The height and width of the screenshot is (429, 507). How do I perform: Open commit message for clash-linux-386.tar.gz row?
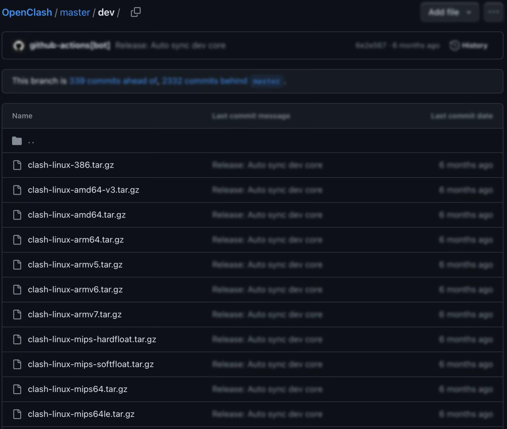click(x=267, y=165)
